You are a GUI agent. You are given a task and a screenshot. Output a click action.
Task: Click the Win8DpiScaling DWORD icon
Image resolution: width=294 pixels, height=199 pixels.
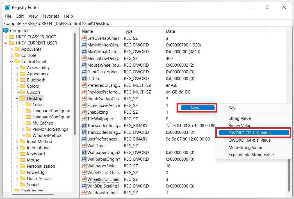(84, 186)
